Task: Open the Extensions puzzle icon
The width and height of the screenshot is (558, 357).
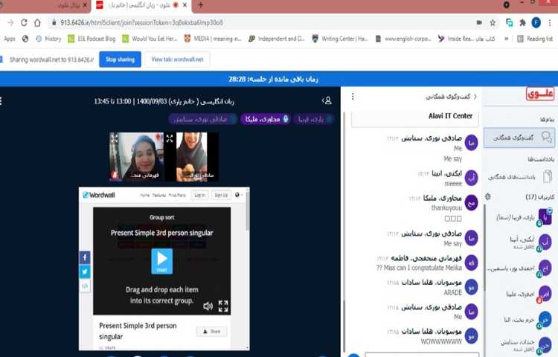Action: click(522, 23)
